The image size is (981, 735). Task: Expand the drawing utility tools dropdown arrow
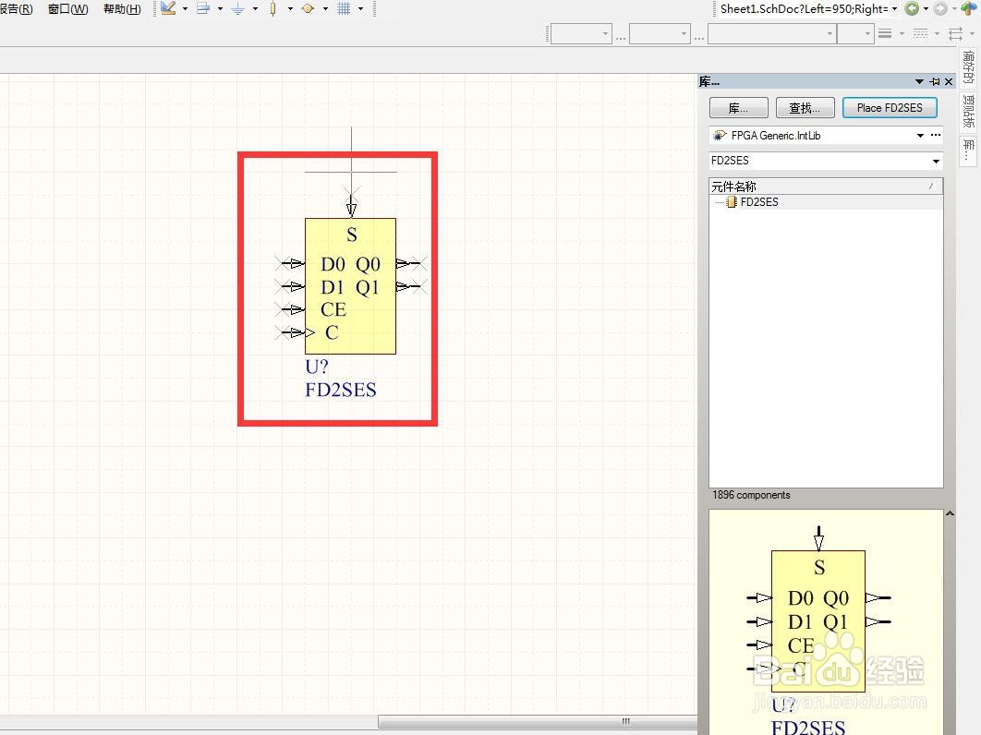[x=185, y=8]
